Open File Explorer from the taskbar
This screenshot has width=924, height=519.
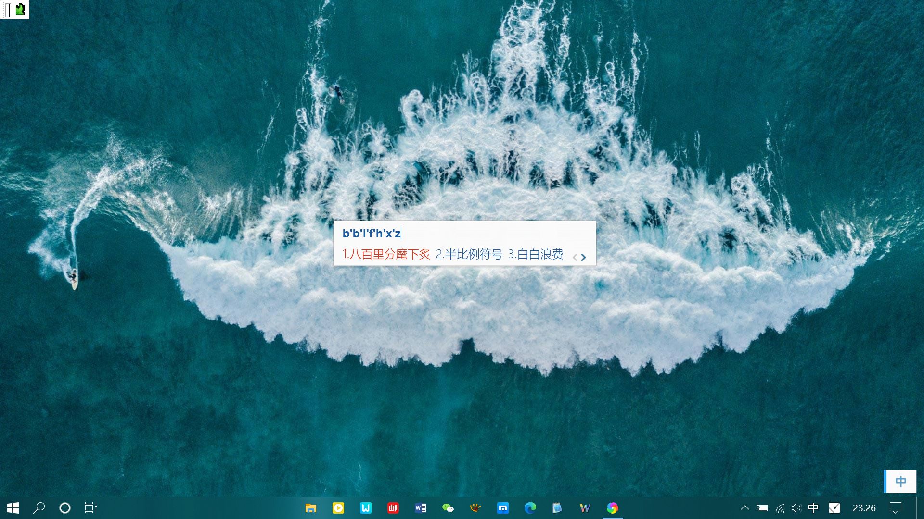311,508
